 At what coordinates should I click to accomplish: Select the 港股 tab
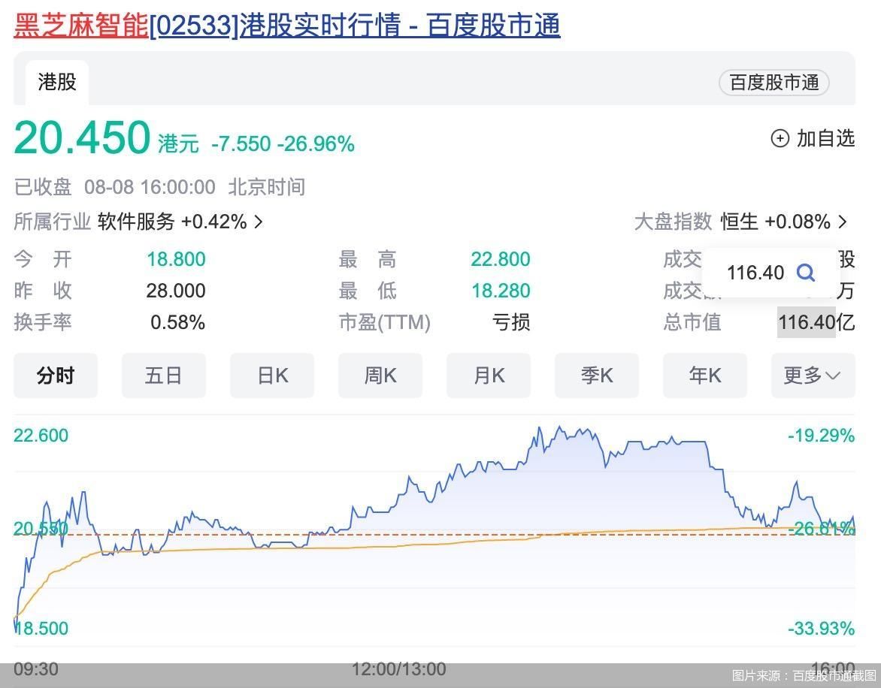tap(56, 83)
